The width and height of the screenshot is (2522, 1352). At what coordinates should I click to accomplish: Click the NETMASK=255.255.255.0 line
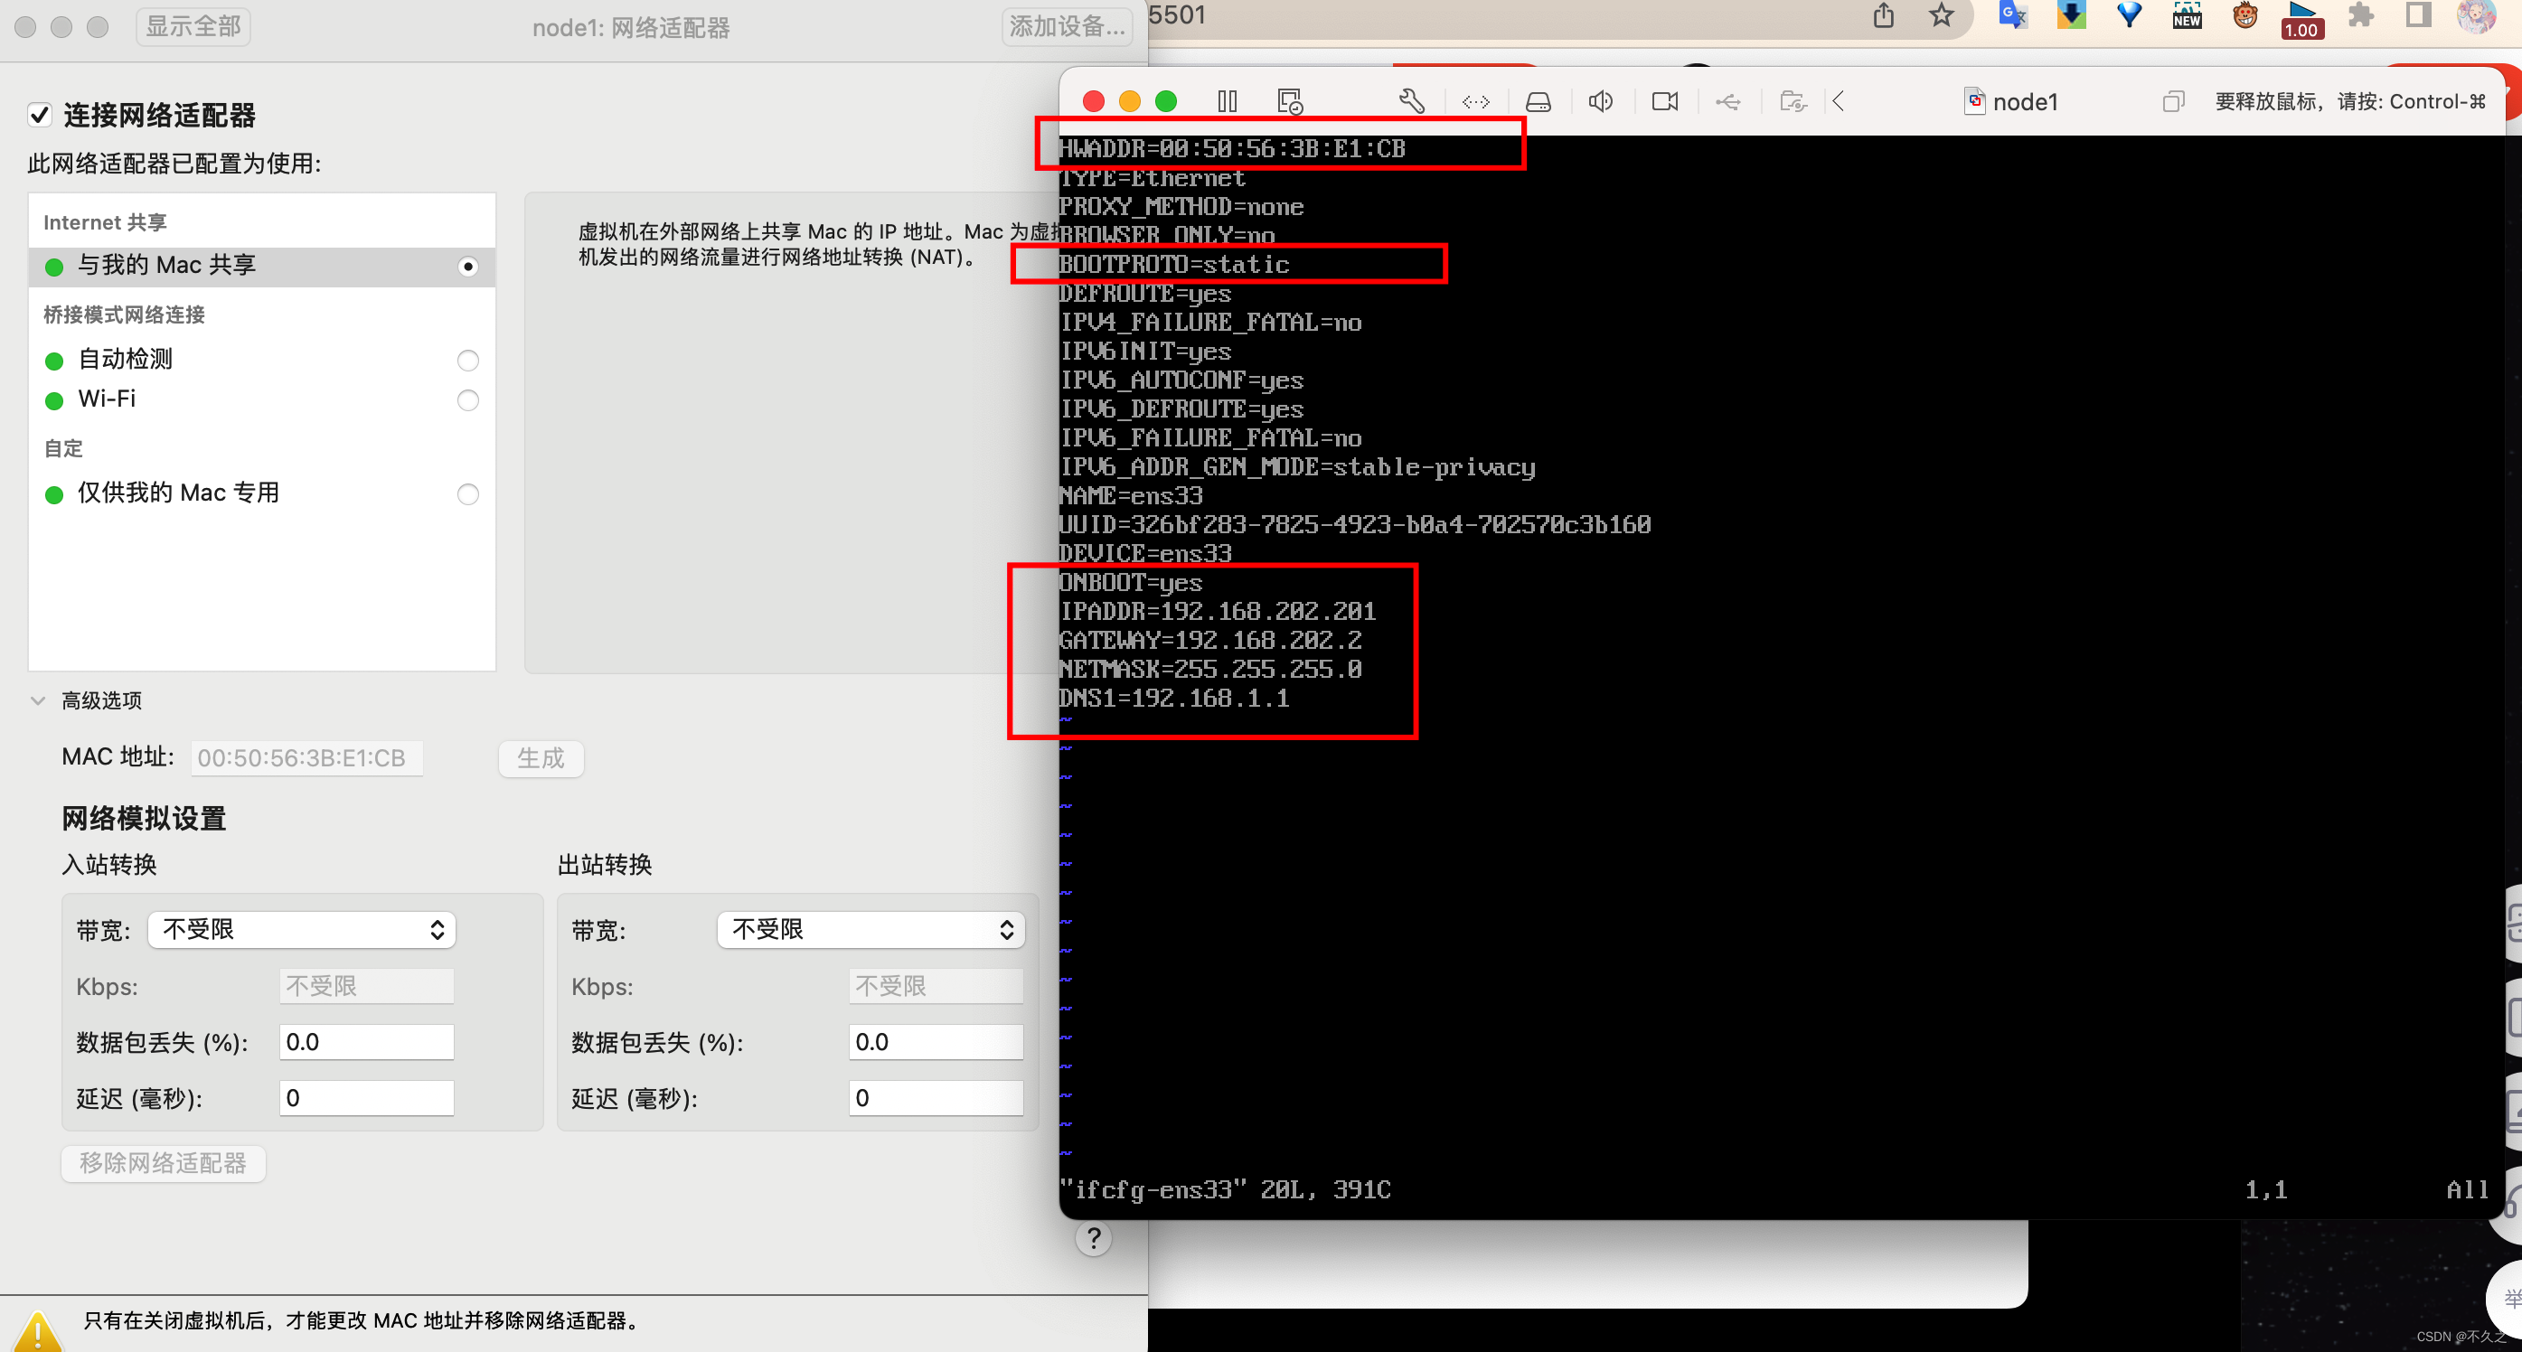[x=1210, y=670]
